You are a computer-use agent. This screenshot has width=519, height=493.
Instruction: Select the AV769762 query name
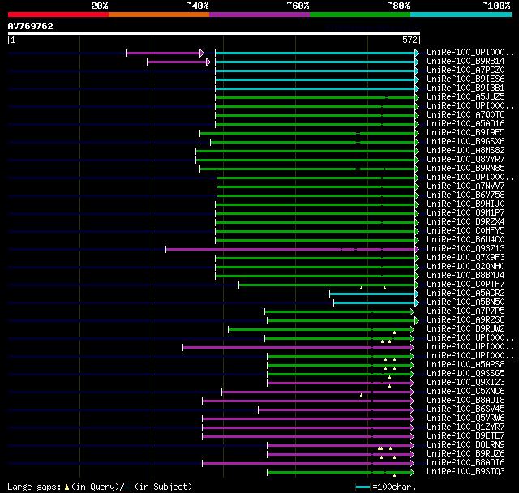(x=31, y=26)
